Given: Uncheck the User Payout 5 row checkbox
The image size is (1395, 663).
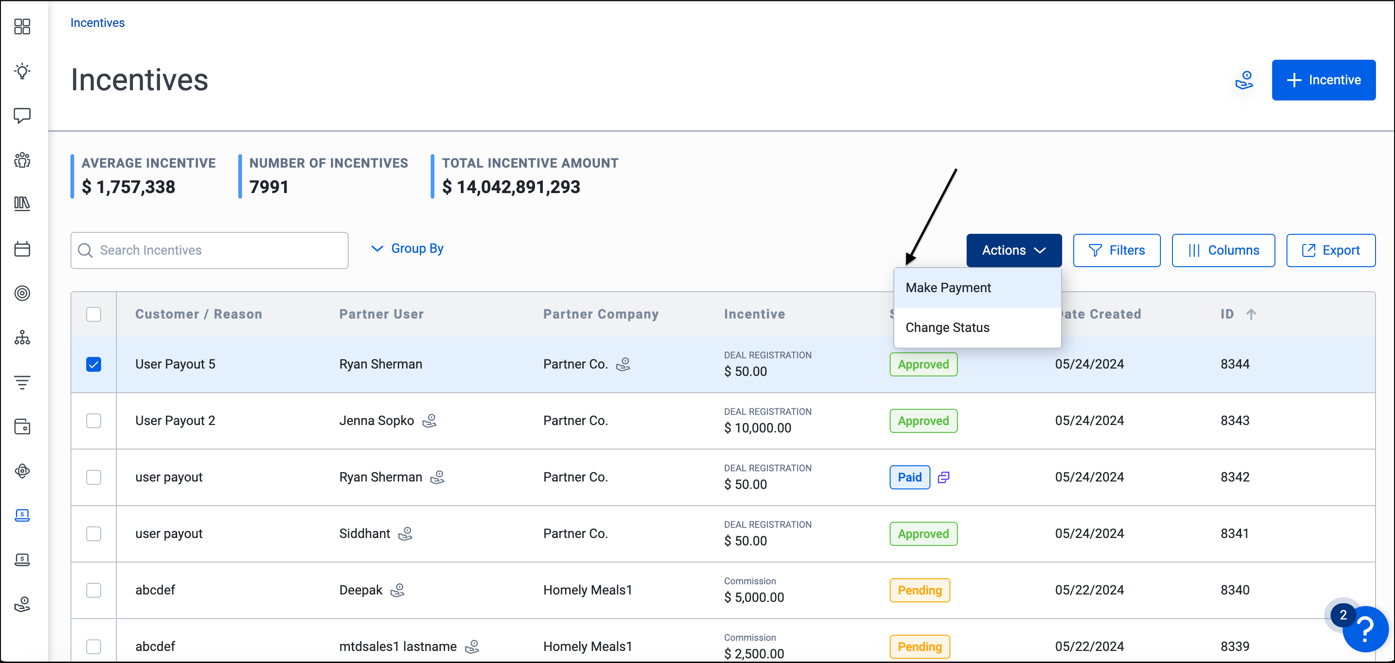Looking at the screenshot, I should click(x=94, y=364).
